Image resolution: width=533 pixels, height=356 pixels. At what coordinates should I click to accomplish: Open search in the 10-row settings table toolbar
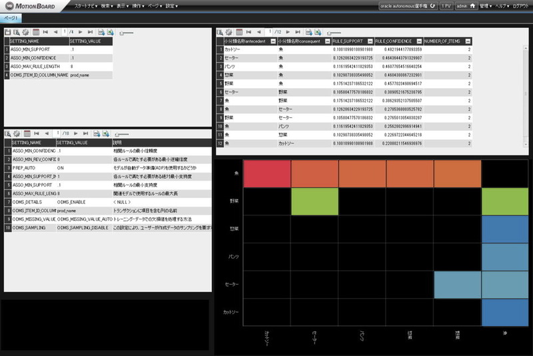(7, 133)
